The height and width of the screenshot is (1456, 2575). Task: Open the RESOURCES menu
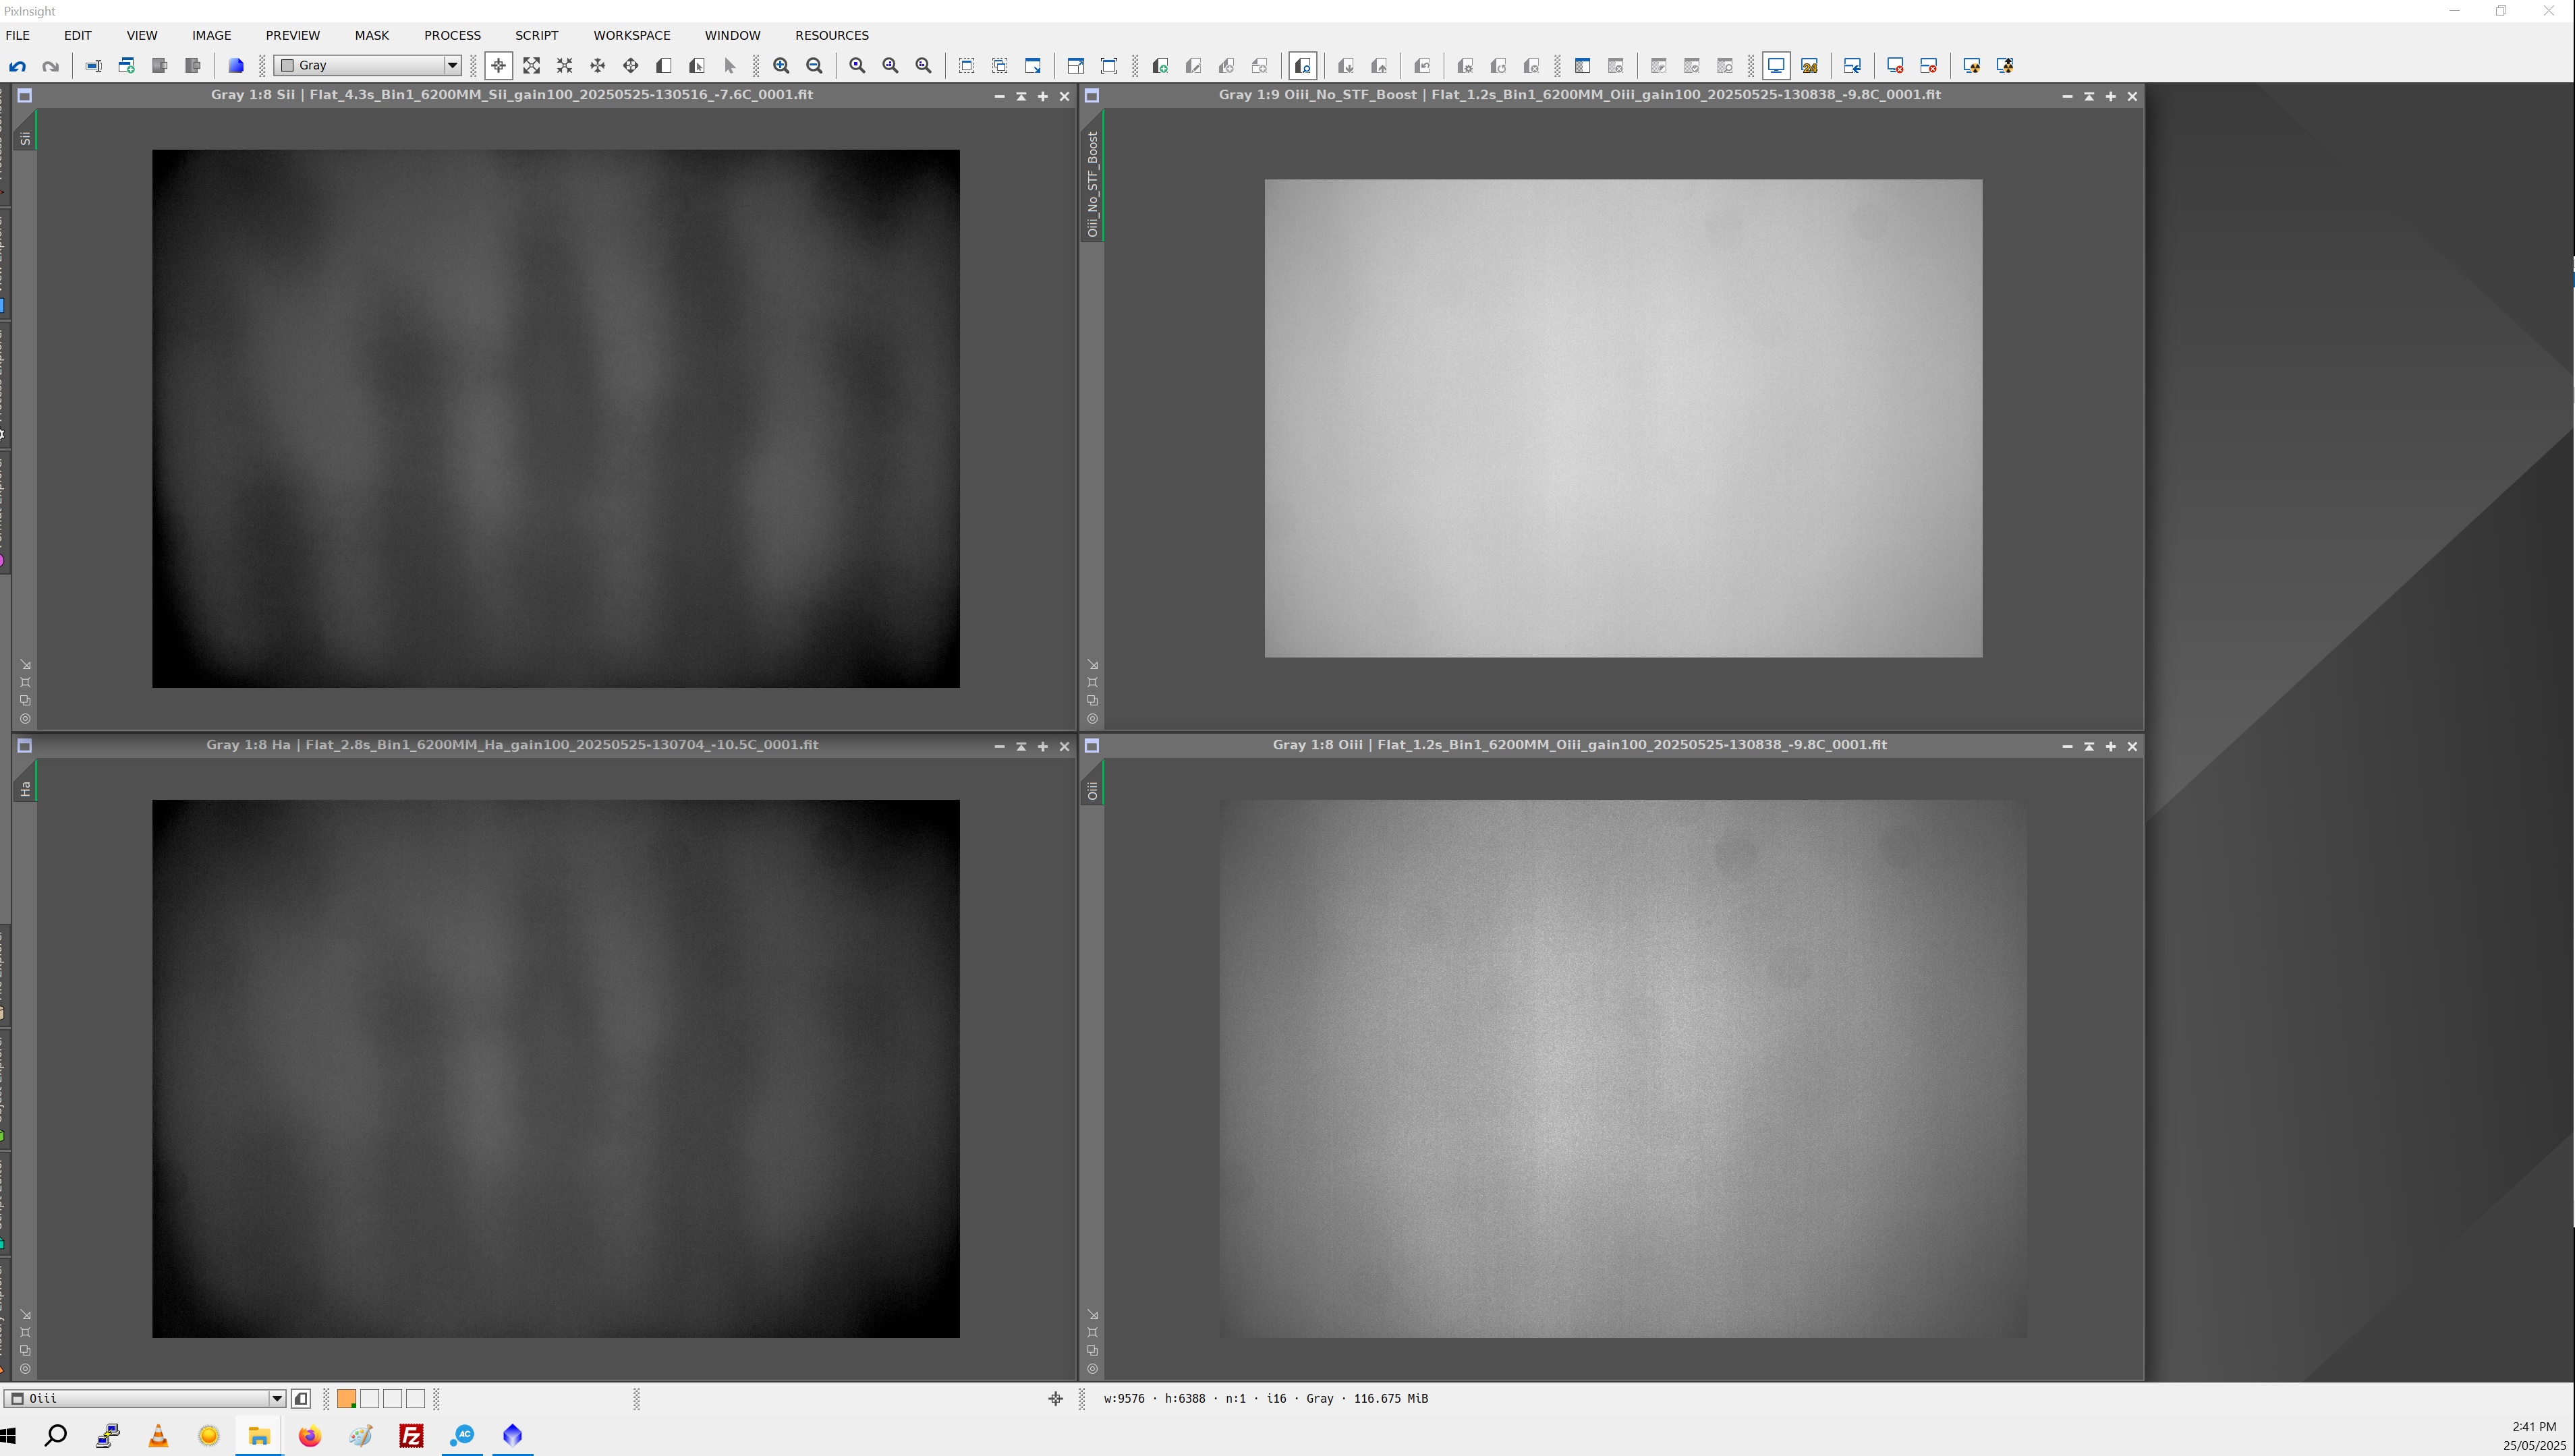point(831,35)
